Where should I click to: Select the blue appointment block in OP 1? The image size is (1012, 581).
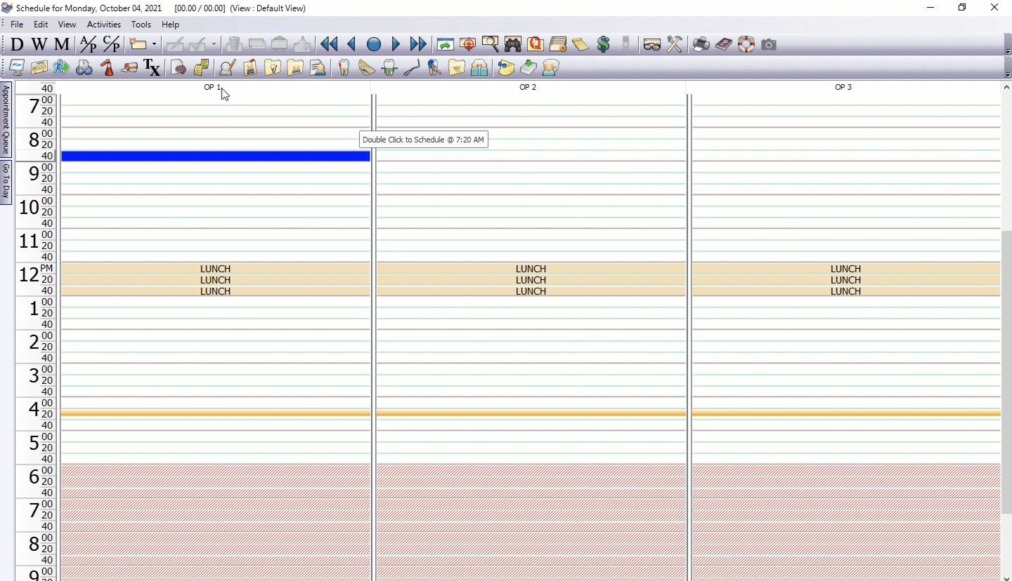pyautogui.click(x=215, y=156)
